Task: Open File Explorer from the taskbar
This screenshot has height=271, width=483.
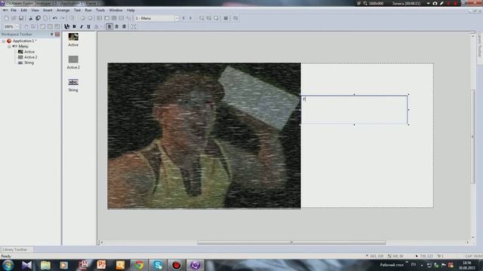Action: (x=45, y=265)
